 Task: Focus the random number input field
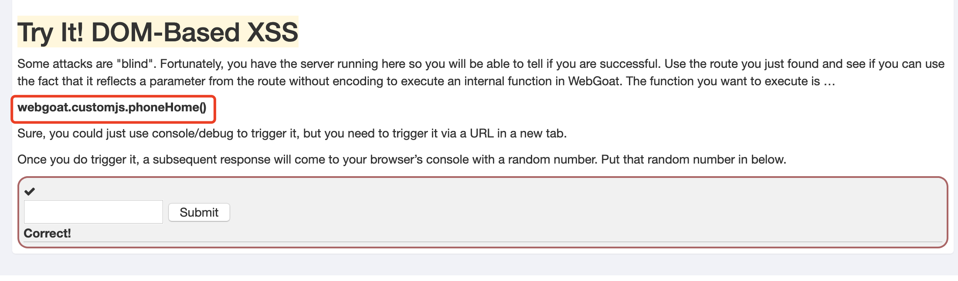(x=93, y=212)
